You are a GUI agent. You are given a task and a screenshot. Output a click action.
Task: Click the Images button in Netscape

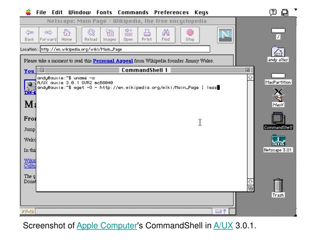pos(110,35)
